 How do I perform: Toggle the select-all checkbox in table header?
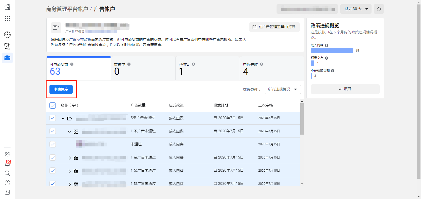tap(53, 105)
